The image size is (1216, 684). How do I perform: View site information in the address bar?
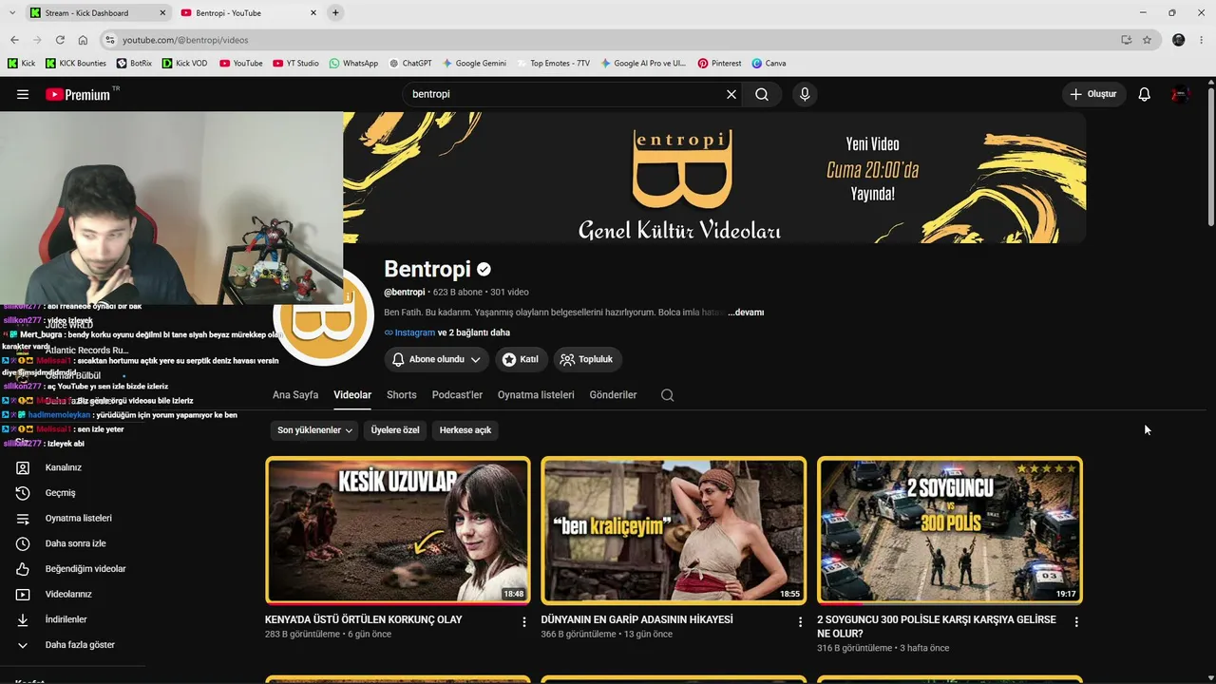click(x=109, y=40)
